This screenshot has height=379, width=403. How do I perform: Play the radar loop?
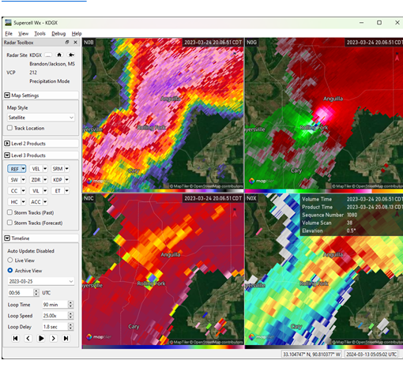[41, 338]
